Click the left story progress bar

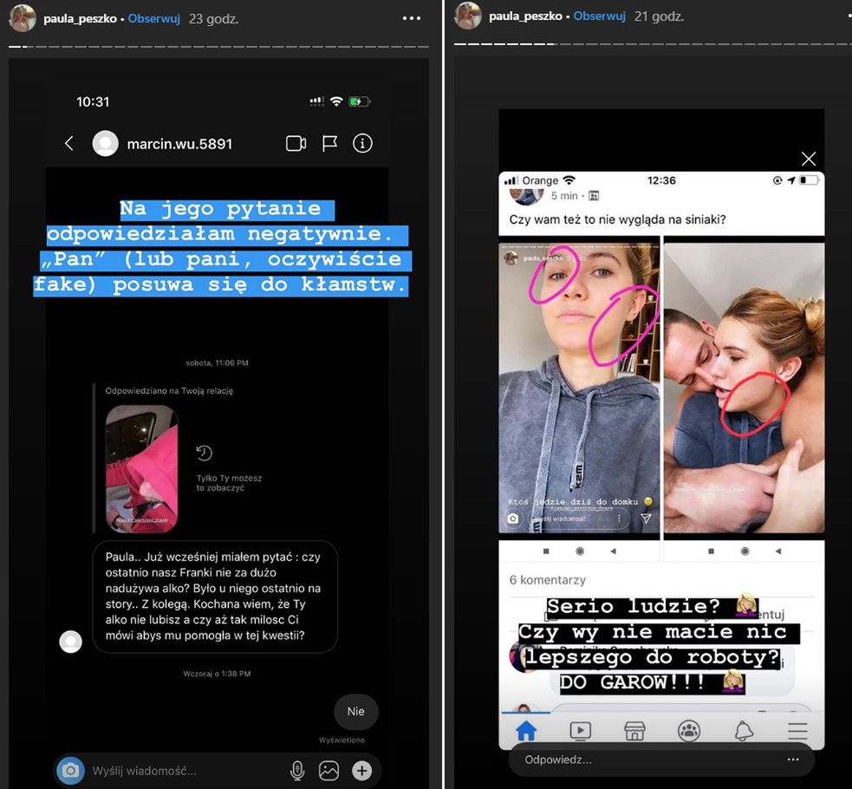point(218,47)
